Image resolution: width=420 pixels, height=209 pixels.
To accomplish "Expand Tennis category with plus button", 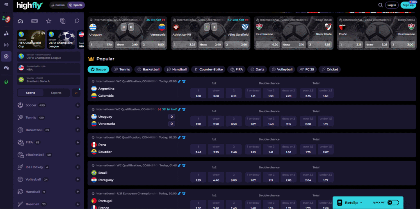I will 78,118.
